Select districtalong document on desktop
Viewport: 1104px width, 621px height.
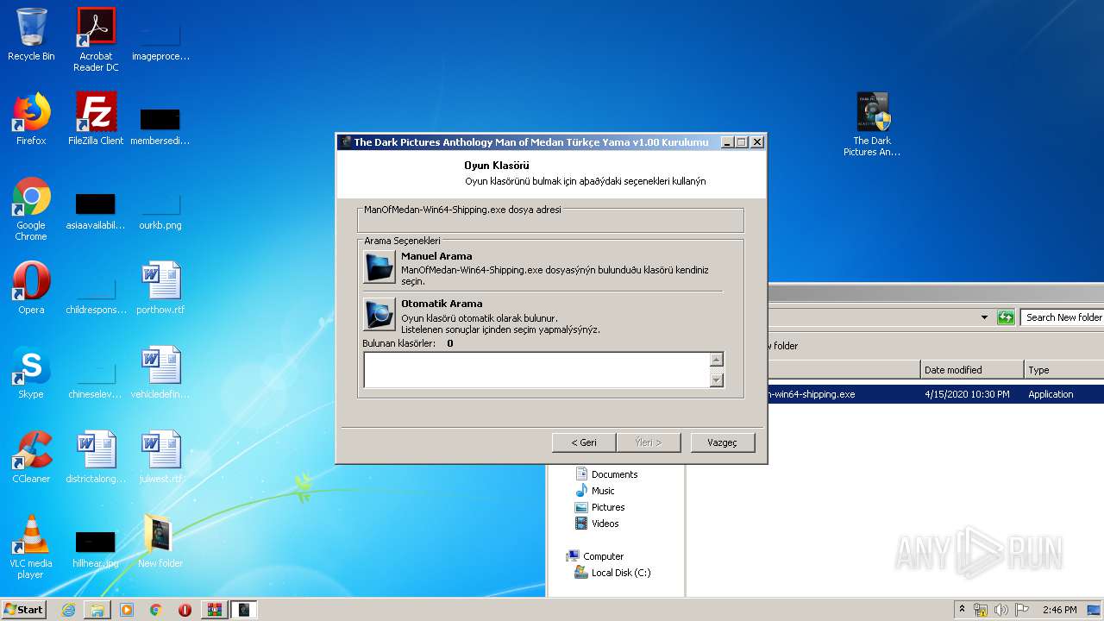point(96,457)
